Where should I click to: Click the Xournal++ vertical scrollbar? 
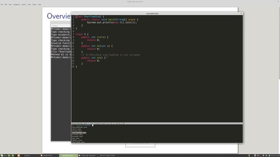[279, 43]
